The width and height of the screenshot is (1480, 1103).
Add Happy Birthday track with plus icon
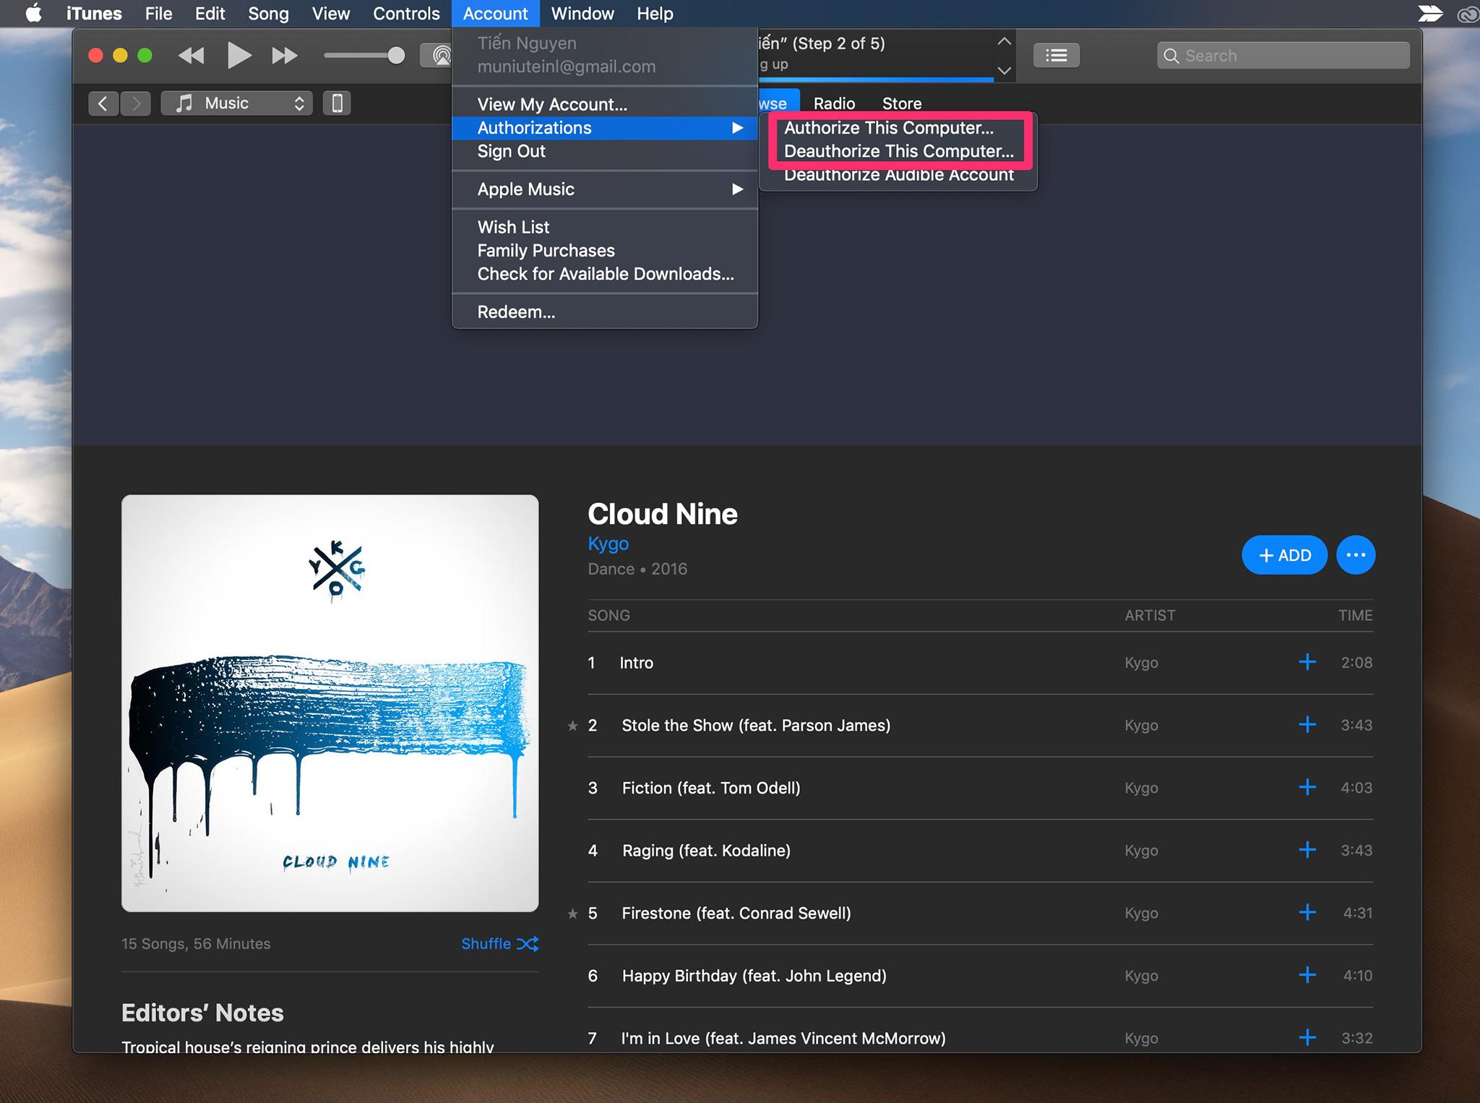point(1307,975)
